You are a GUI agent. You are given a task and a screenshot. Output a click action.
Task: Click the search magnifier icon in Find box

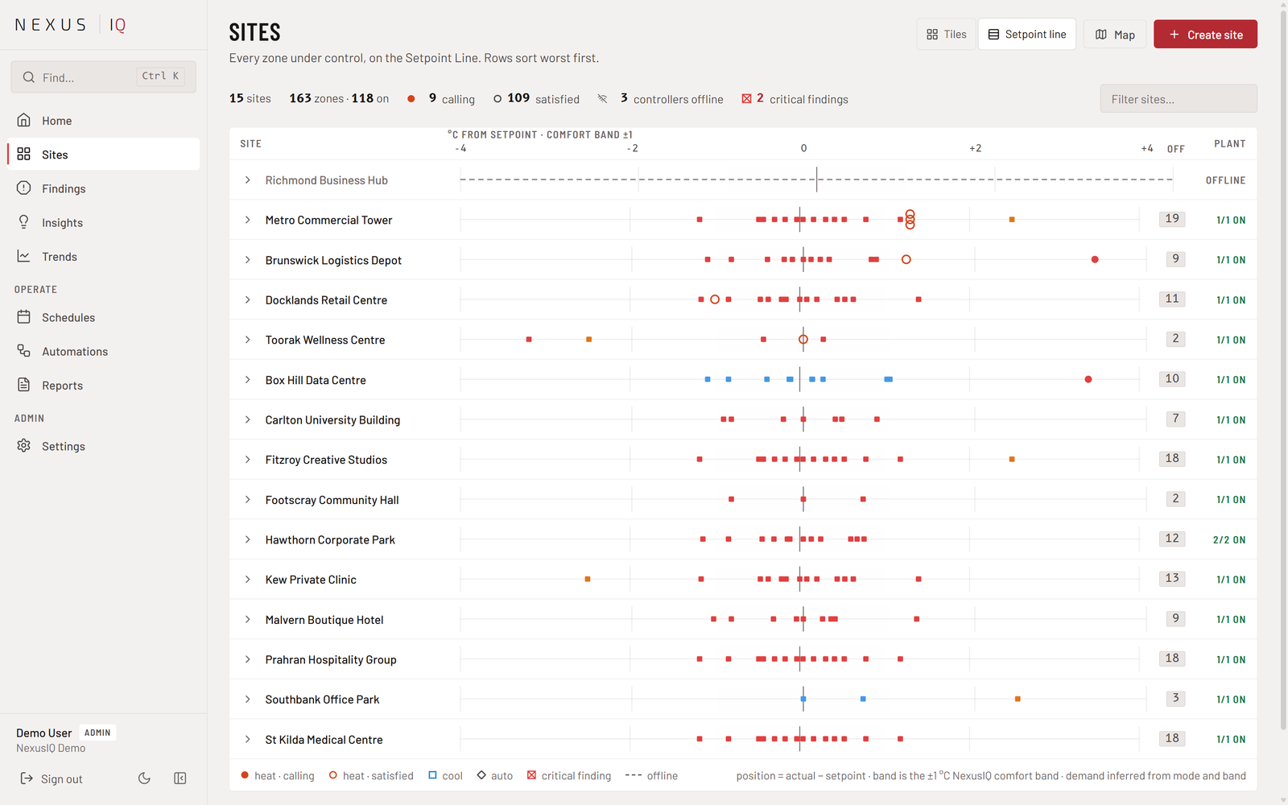[x=29, y=77]
